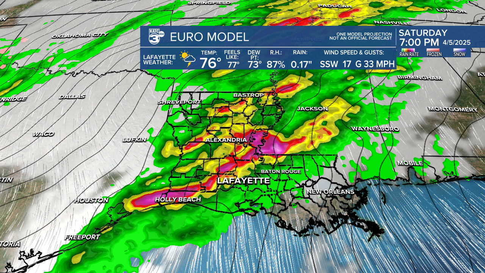485x273 pixels.
Task: Click the HOLLY BEACH map label
Action: 178,199
